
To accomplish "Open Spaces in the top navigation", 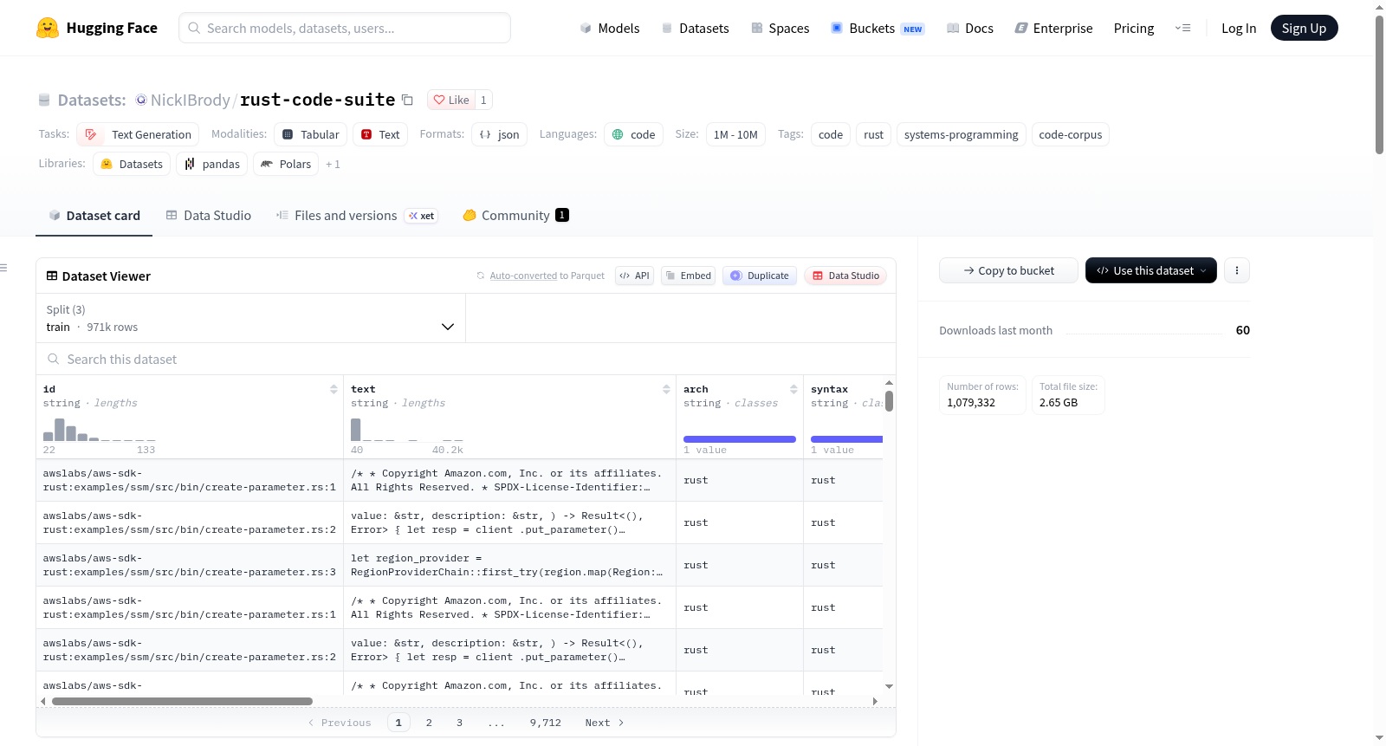I will click(x=780, y=28).
